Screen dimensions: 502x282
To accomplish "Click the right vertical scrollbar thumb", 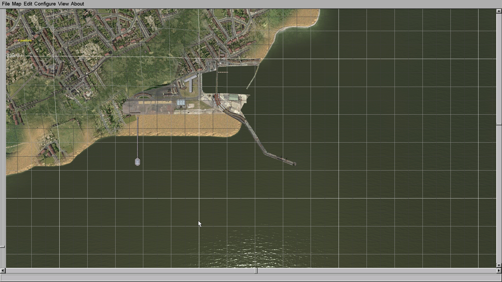I will pyautogui.click(x=499, y=125).
